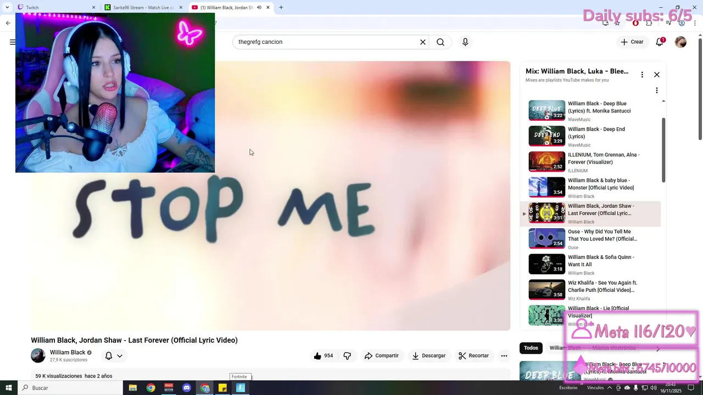Click the Descargar download button
Viewport: 703px width, 395px height.
[x=429, y=356]
